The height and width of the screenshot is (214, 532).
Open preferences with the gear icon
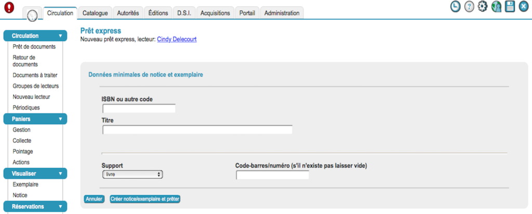coord(482,7)
